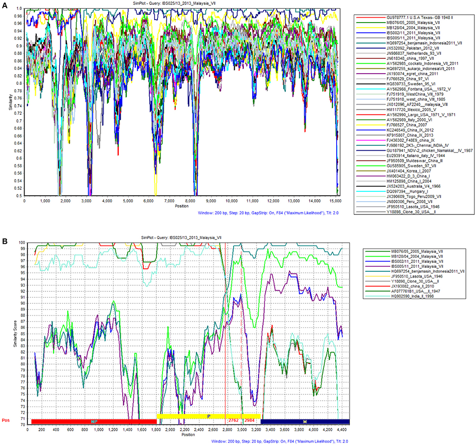Viewport: 476px width, 445px height.
Task: Select 'FJ766529_China_97_VI' legend entry
Action: tap(407, 79)
